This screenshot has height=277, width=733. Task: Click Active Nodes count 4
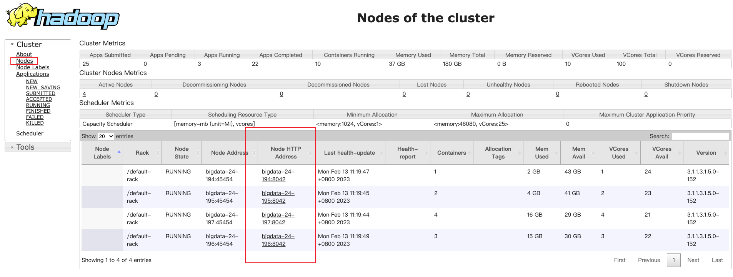coord(84,94)
